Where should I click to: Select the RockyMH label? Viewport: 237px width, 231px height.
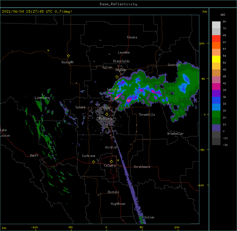67,62
